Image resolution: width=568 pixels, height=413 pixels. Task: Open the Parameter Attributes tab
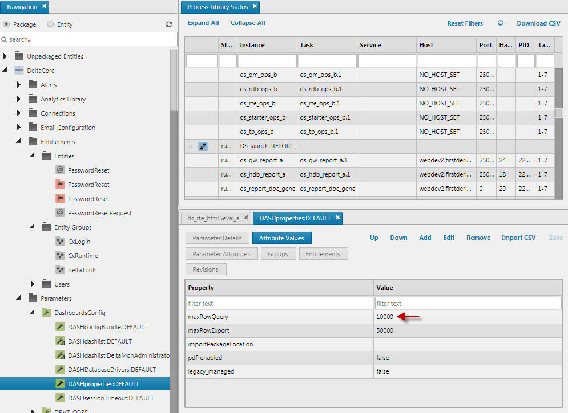[x=221, y=254]
